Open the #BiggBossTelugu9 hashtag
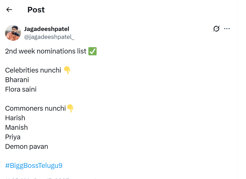 click(34, 166)
